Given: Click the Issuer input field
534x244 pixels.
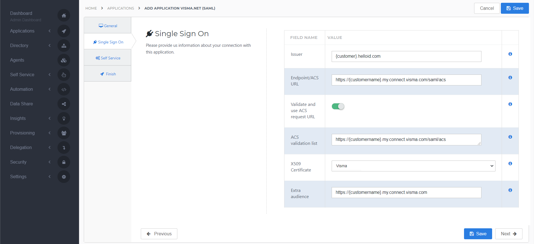Looking at the screenshot, I should click(406, 56).
